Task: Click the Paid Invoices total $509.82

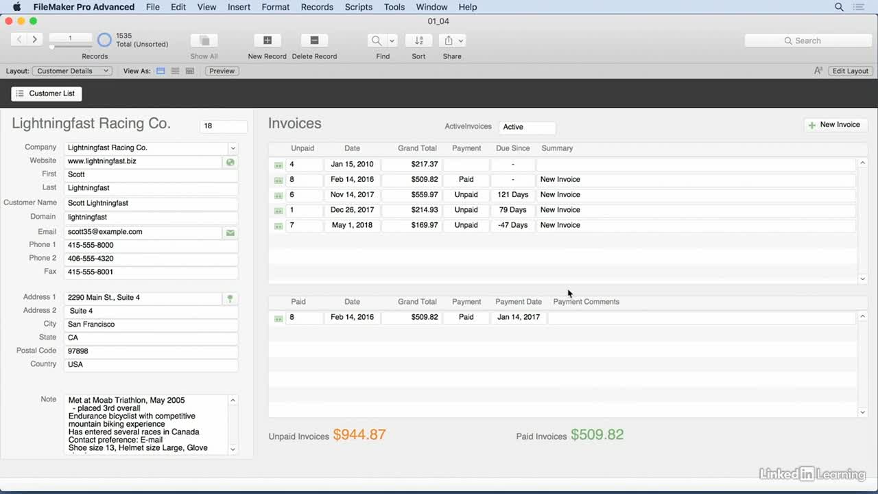Action: [x=597, y=434]
